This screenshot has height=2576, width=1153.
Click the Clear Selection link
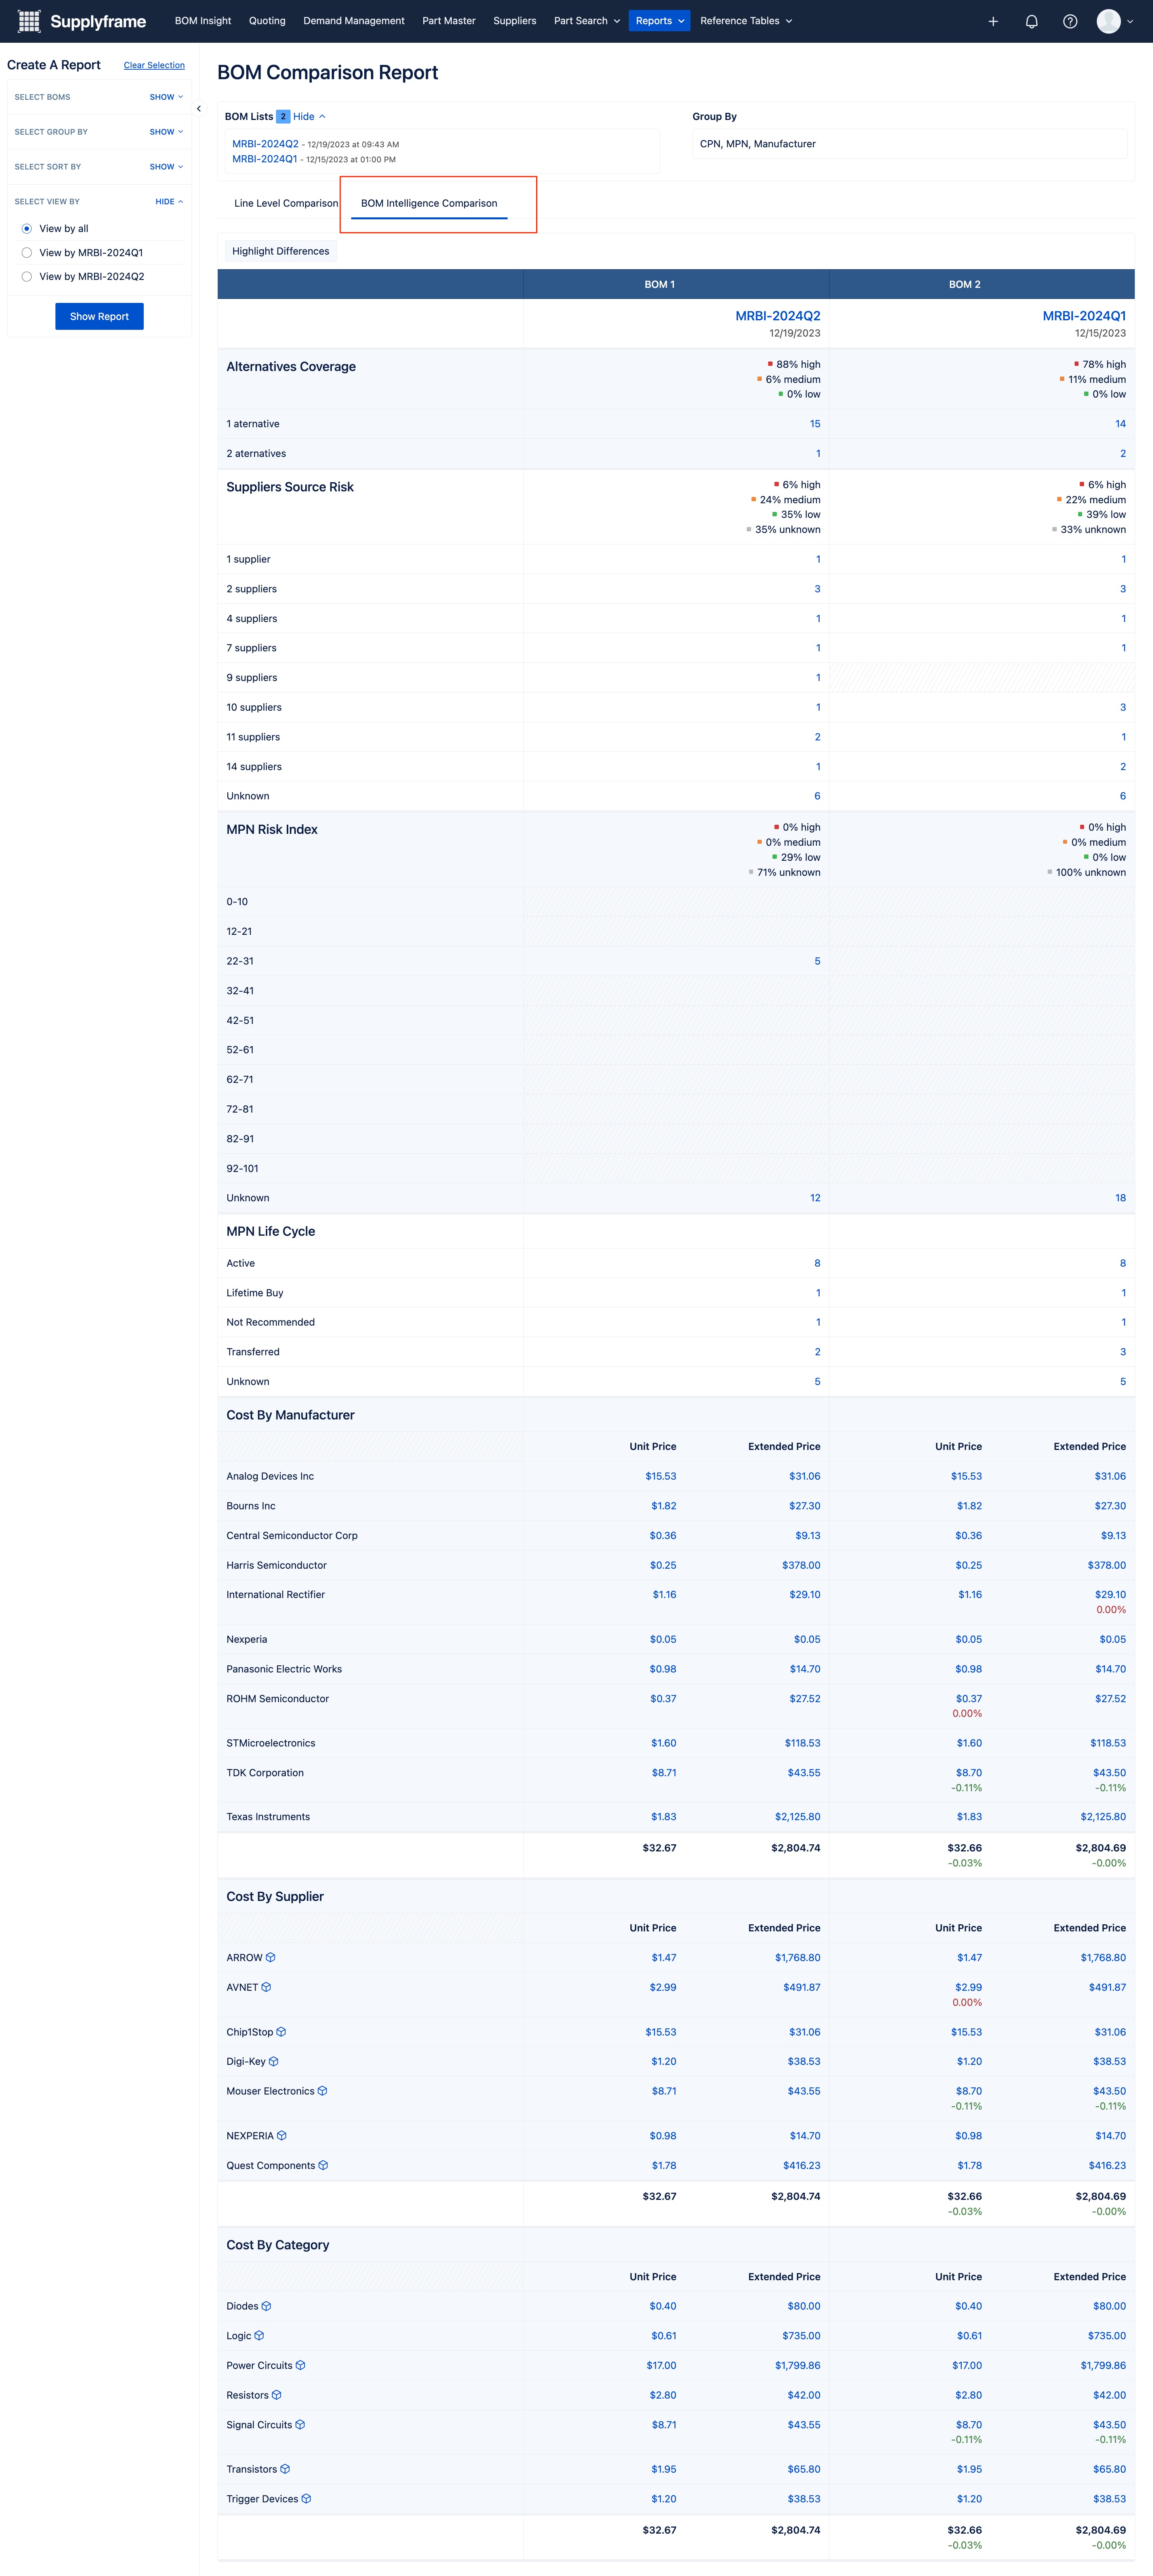pyautogui.click(x=154, y=66)
